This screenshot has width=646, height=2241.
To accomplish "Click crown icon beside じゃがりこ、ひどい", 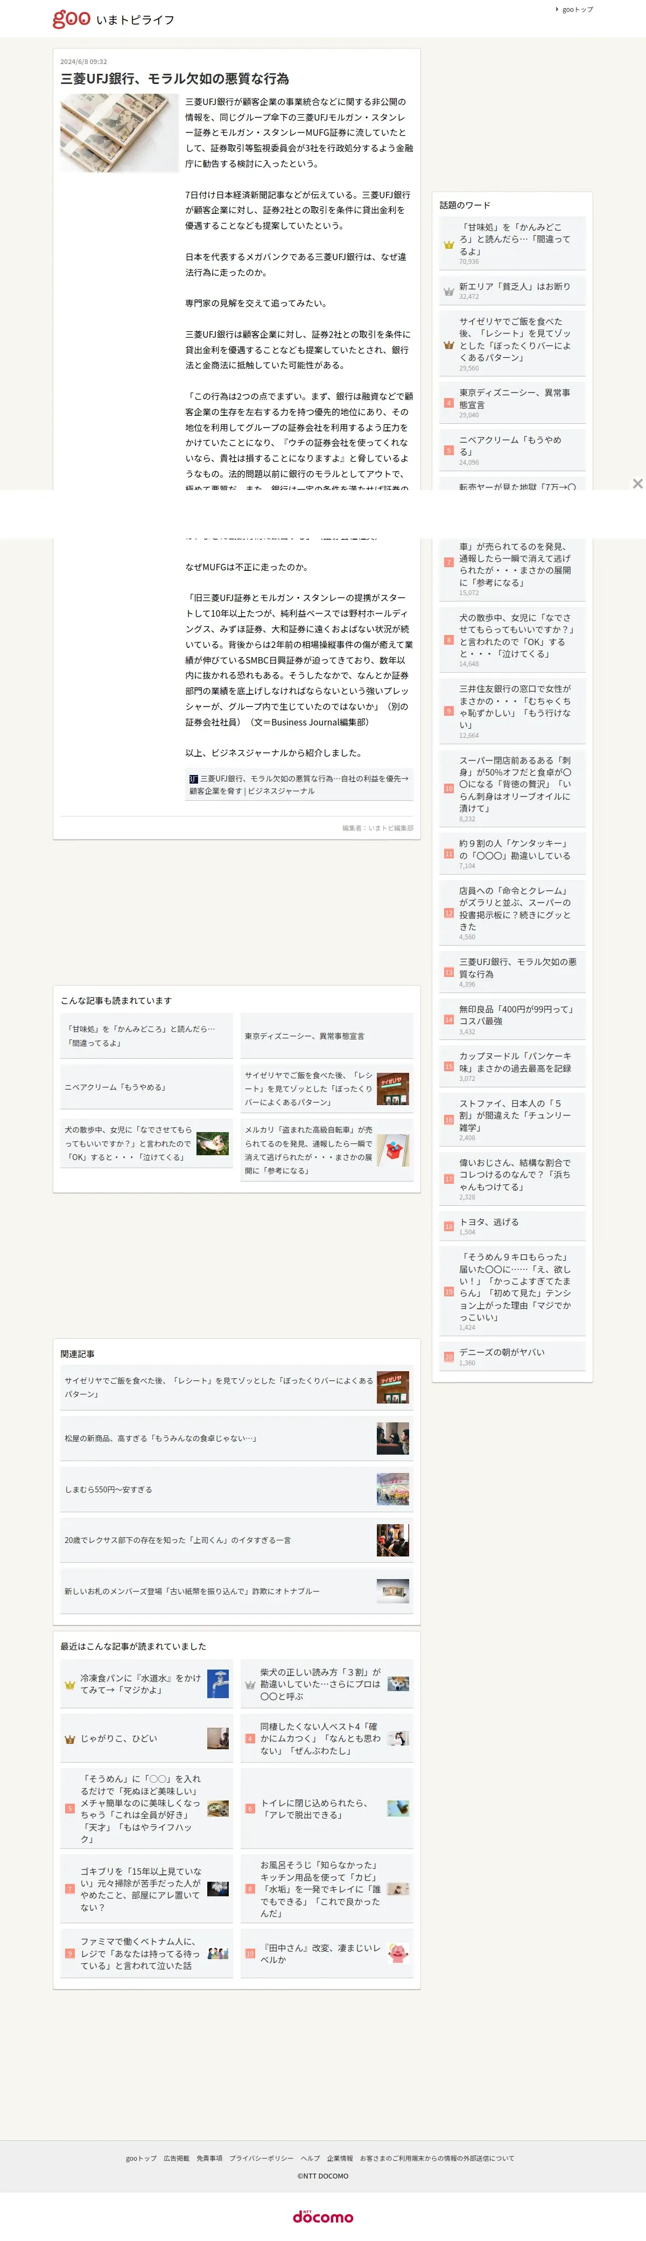I will click(69, 1739).
